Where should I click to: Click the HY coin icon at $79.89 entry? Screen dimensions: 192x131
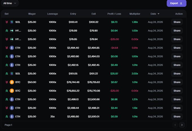click(12, 30)
